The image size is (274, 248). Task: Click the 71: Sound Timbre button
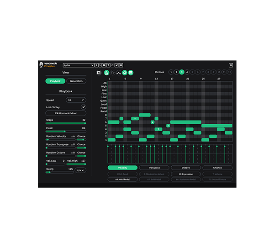point(217,179)
